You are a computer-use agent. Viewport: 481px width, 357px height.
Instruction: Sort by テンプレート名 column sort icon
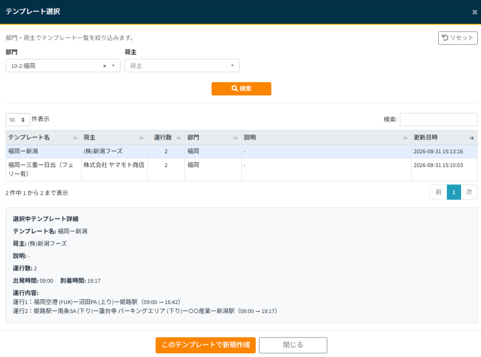(x=75, y=138)
